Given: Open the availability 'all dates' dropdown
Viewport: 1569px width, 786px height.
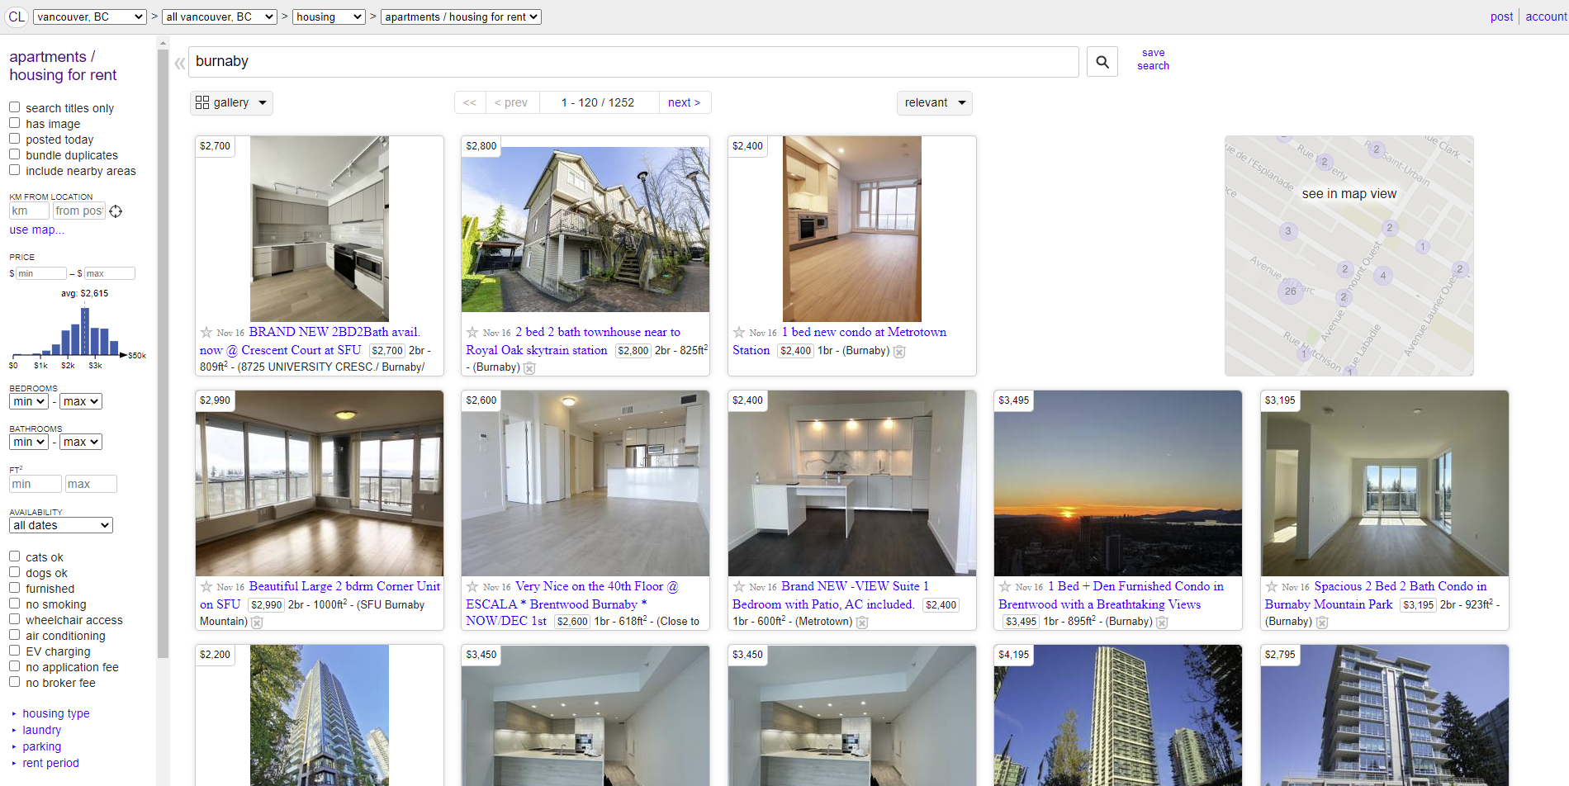Looking at the screenshot, I should 60,524.
